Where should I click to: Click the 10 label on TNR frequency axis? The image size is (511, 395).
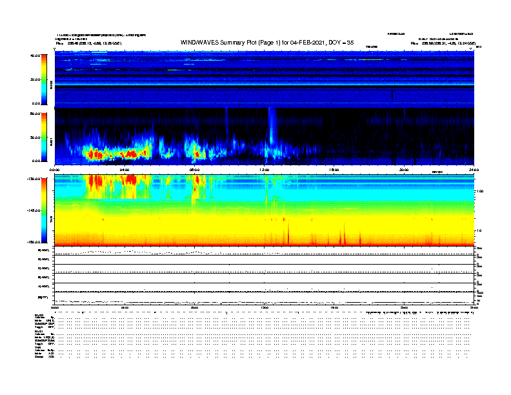point(479,231)
